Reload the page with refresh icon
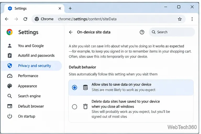 click(25, 19)
